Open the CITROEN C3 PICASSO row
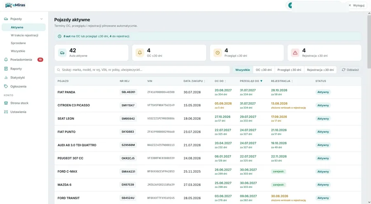The height and width of the screenshot is (204, 371). [208, 106]
